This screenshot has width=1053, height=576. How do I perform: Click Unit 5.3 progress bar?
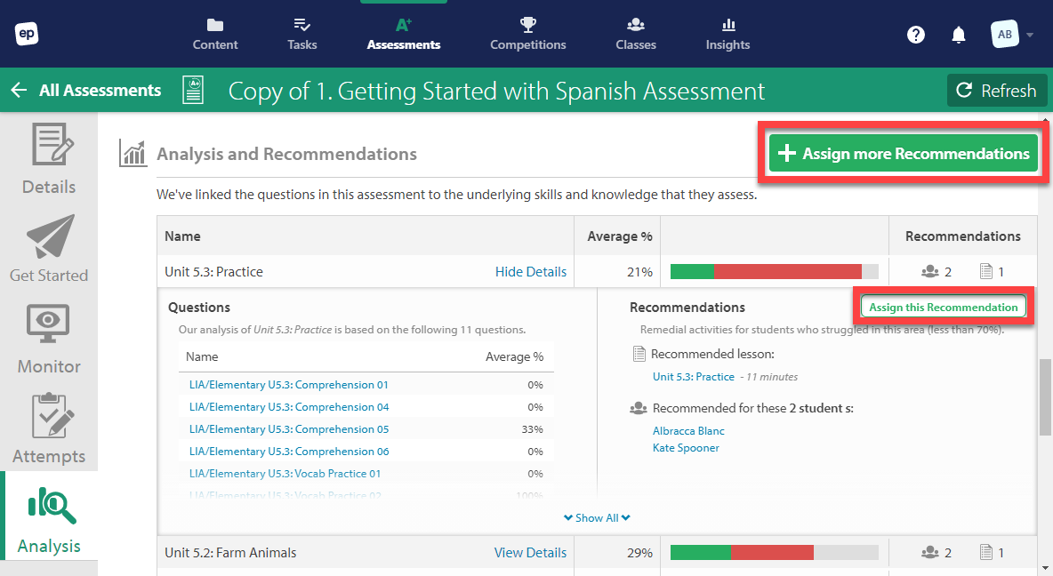pyautogui.click(x=775, y=271)
